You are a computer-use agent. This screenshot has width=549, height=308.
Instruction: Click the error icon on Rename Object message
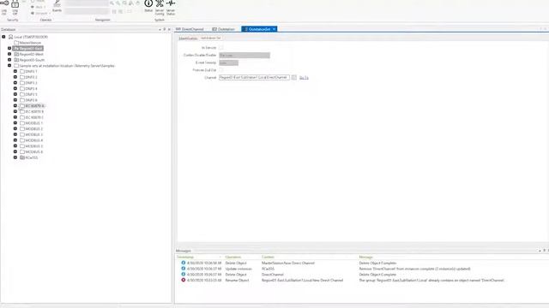[183, 280]
